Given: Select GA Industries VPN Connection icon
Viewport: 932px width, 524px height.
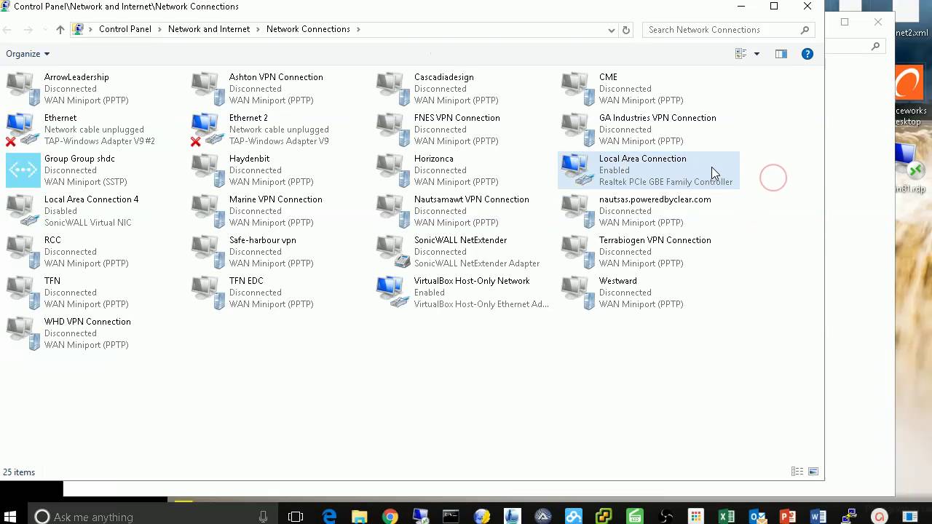Looking at the screenshot, I should pyautogui.click(x=578, y=130).
